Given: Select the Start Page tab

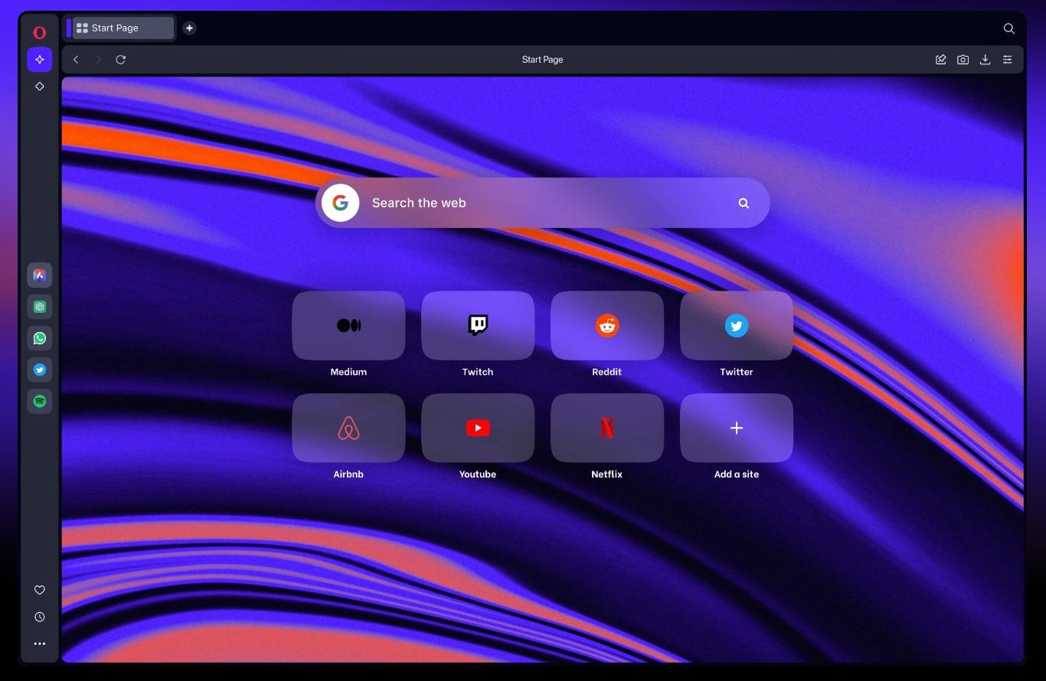Looking at the screenshot, I should (123, 28).
